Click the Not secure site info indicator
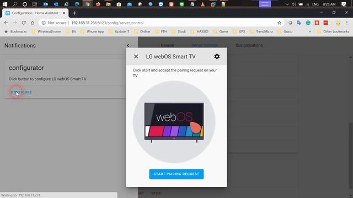Image resolution: width=353 pixels, height=198 pixels. [54, 23]
